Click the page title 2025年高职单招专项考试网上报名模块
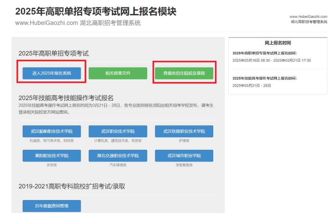Viewport: 329px width, 213px height. tap(96, 11)
